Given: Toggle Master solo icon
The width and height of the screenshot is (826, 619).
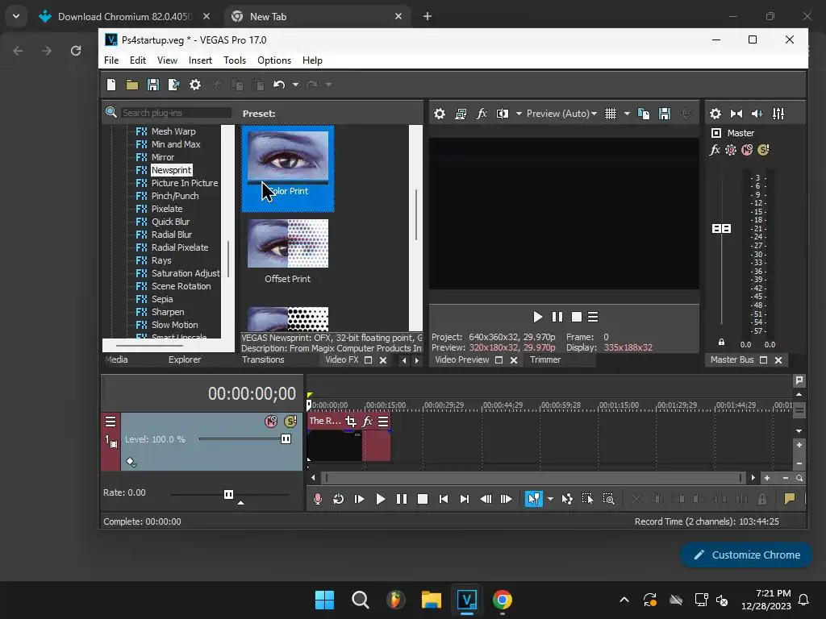Looking at the screenshot, I should [x=763, y=151].
